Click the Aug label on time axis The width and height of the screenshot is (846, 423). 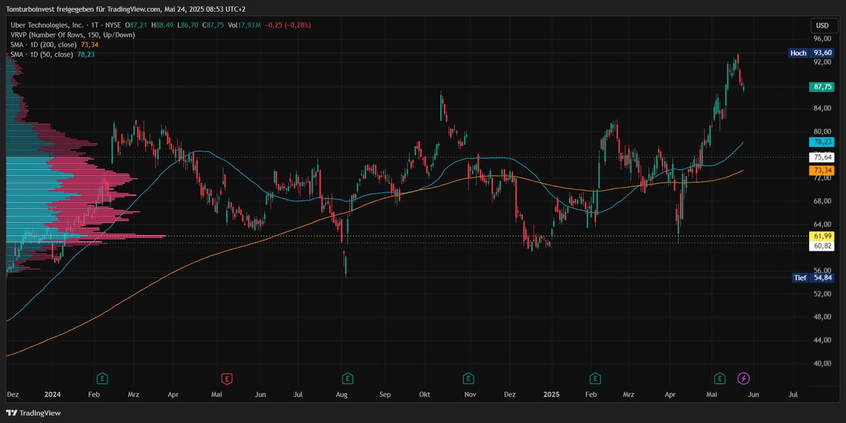[x=342, y=395]
